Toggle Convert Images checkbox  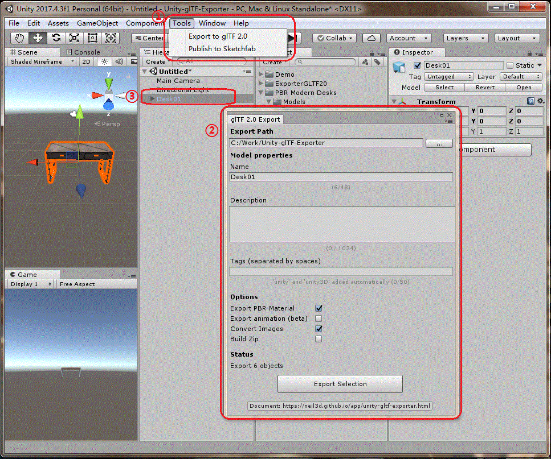(319, 329)
